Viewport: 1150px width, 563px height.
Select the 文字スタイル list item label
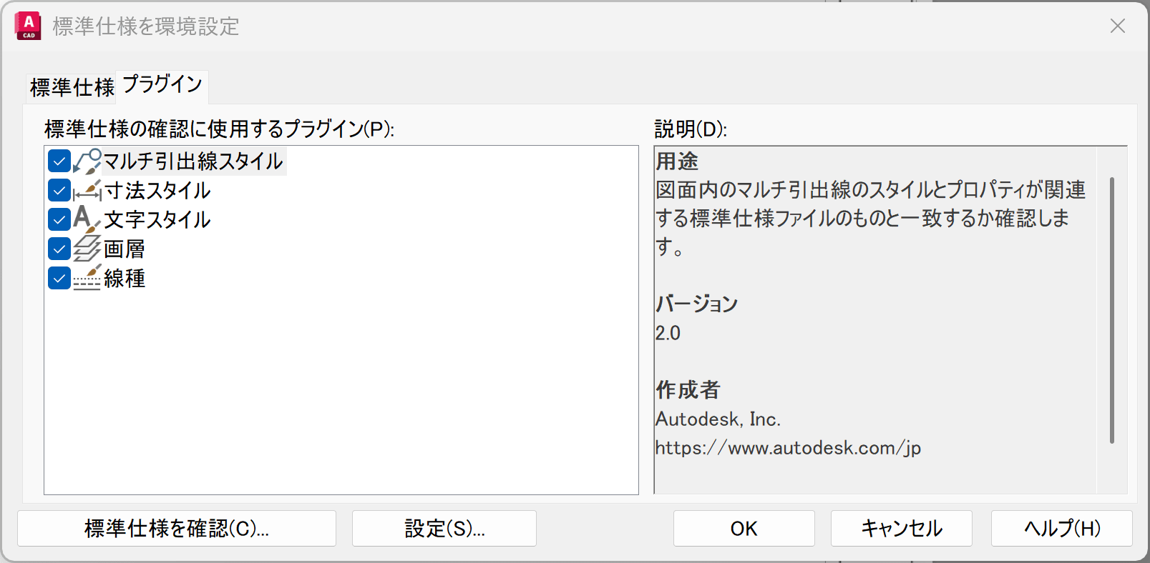tap(157, 219)
